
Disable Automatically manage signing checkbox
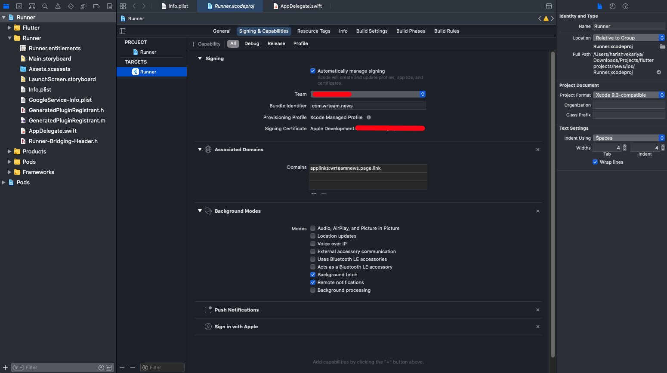pos(313,71)
